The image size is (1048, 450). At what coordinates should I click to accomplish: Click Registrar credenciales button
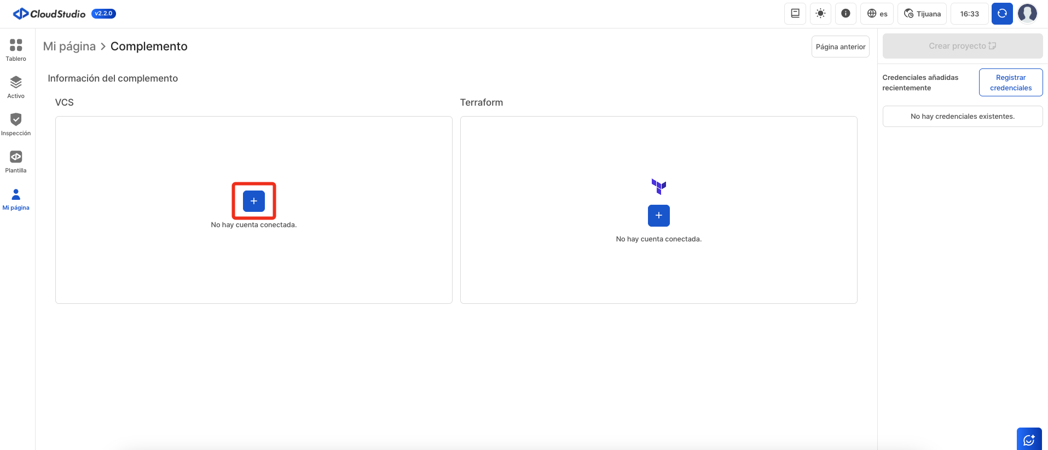click(x=1010, y=83)
